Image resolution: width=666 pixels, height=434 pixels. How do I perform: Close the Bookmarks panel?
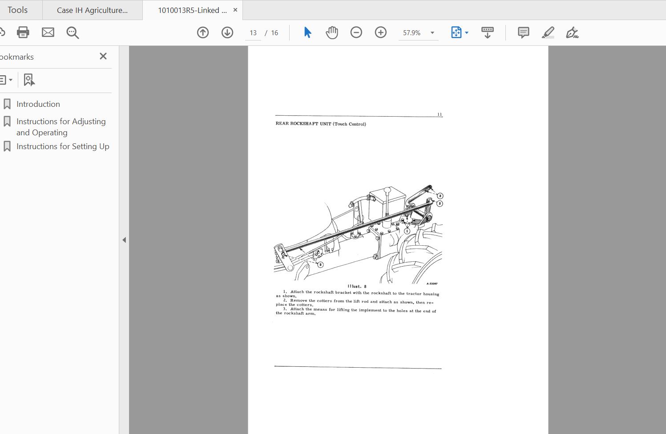click(103, 56)
